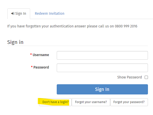153x115 pixels.
Task: Click the large "Sign in" heading
Action: click(15, 42)
